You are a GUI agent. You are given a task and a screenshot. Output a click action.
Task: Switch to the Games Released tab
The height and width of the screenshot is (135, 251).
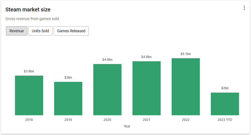tap(71, 31)
